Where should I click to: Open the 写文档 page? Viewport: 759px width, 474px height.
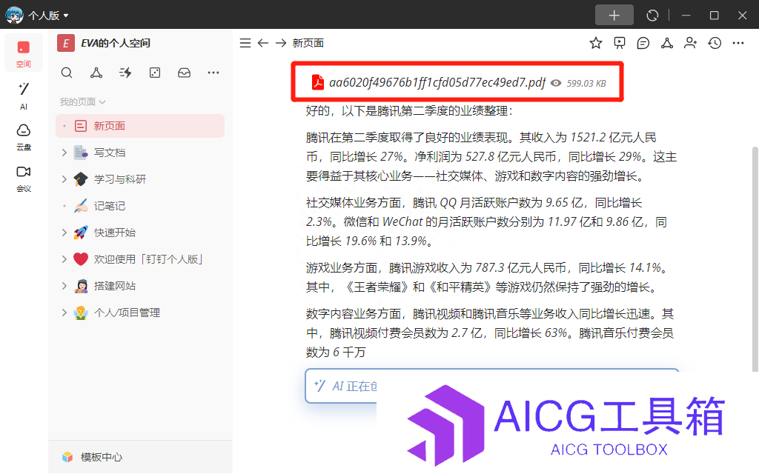coord(110,153)
